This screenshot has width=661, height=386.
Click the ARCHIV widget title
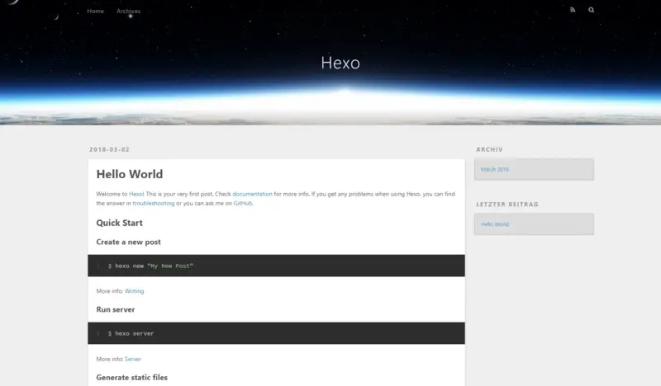coord(489,149)
